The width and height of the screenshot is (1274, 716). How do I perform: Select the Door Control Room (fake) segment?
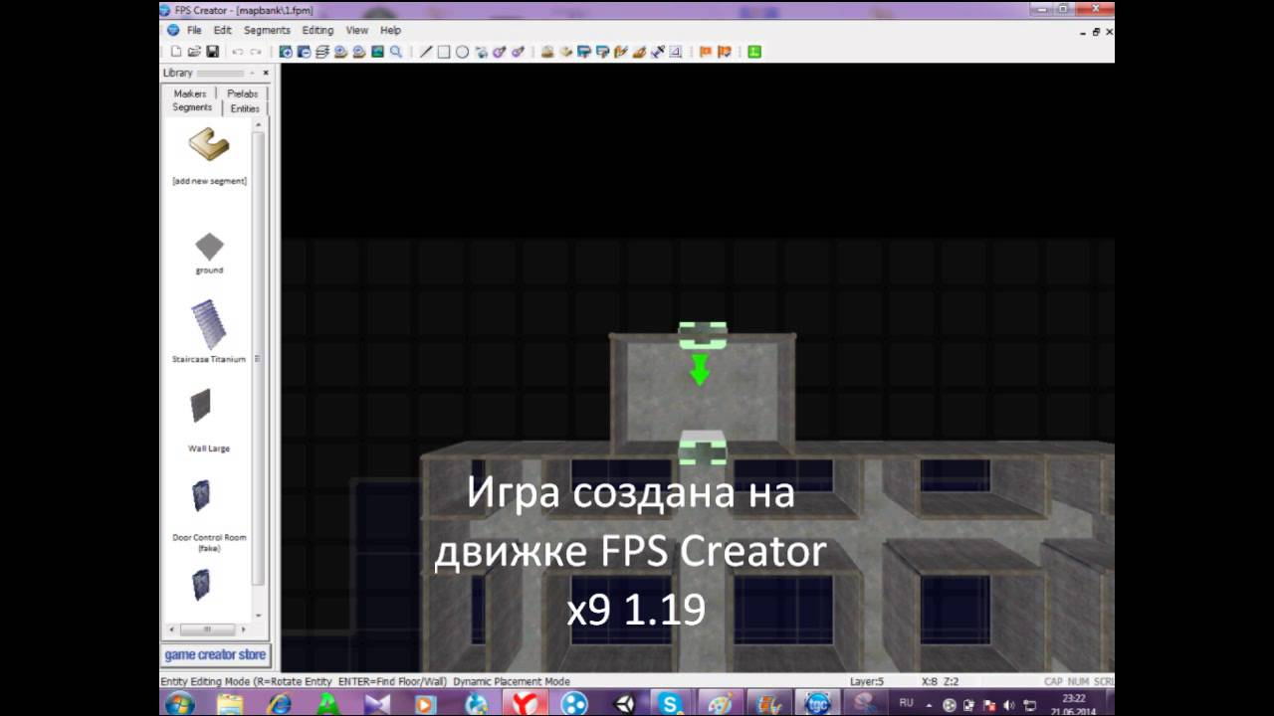201,496
